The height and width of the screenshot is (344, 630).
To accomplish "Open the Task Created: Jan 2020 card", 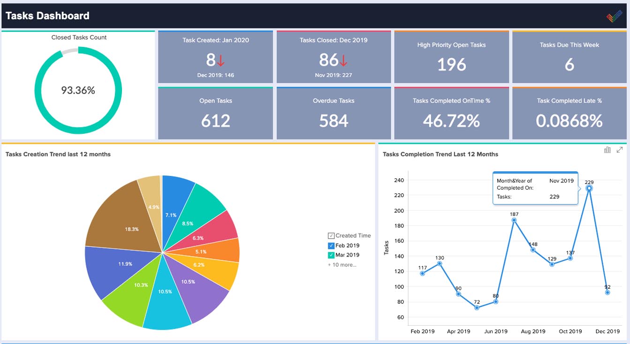I will 215,57.
